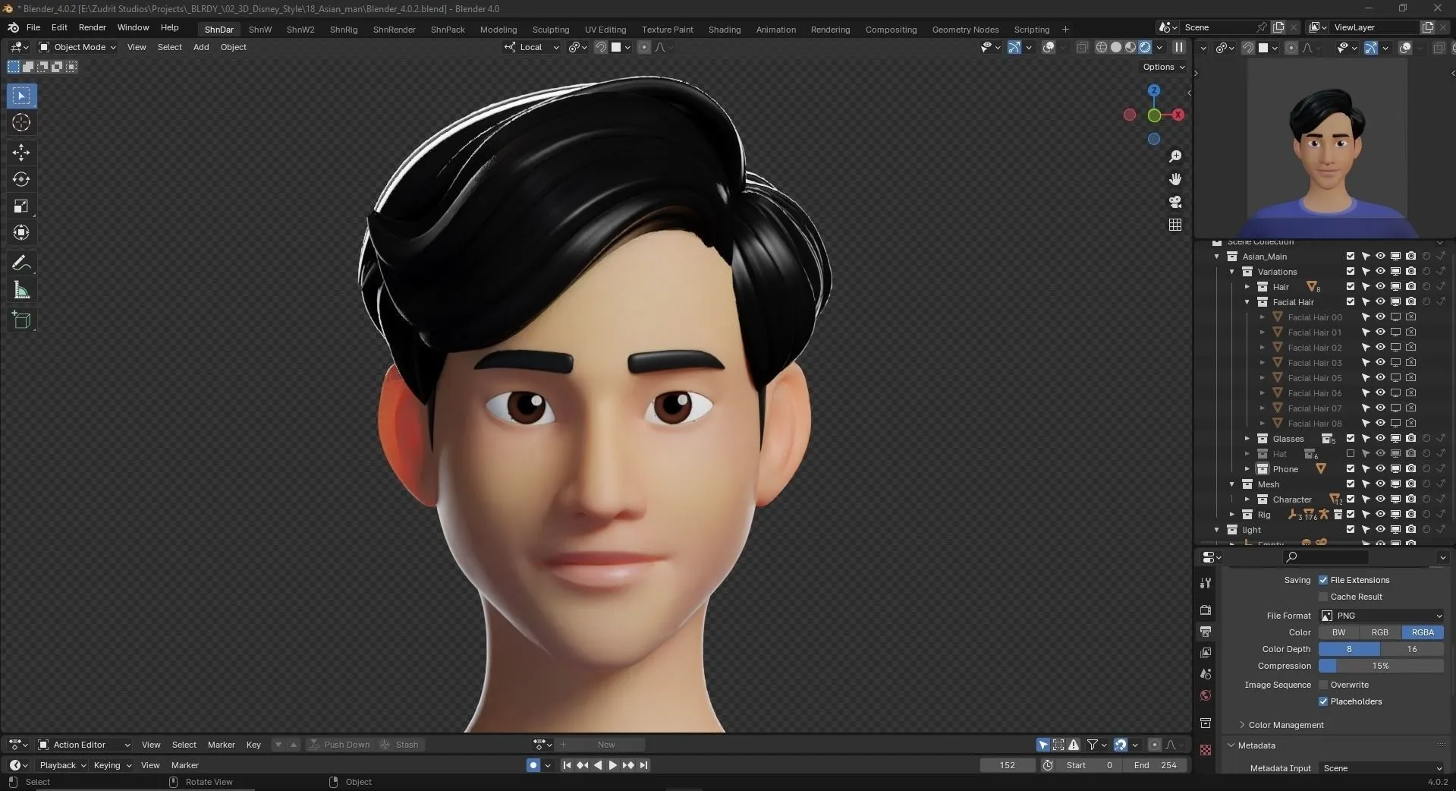The image size is (1456, 791).
Task: Expand the Glasses collection in the outliner
Action: [x=1247, y=438]
